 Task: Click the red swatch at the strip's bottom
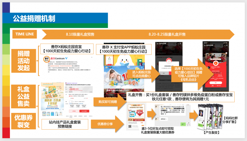coord(6,133)
